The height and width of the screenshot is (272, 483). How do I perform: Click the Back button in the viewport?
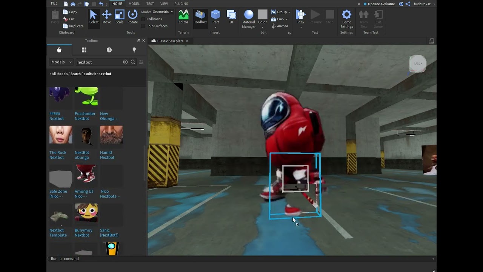(418, 63)
